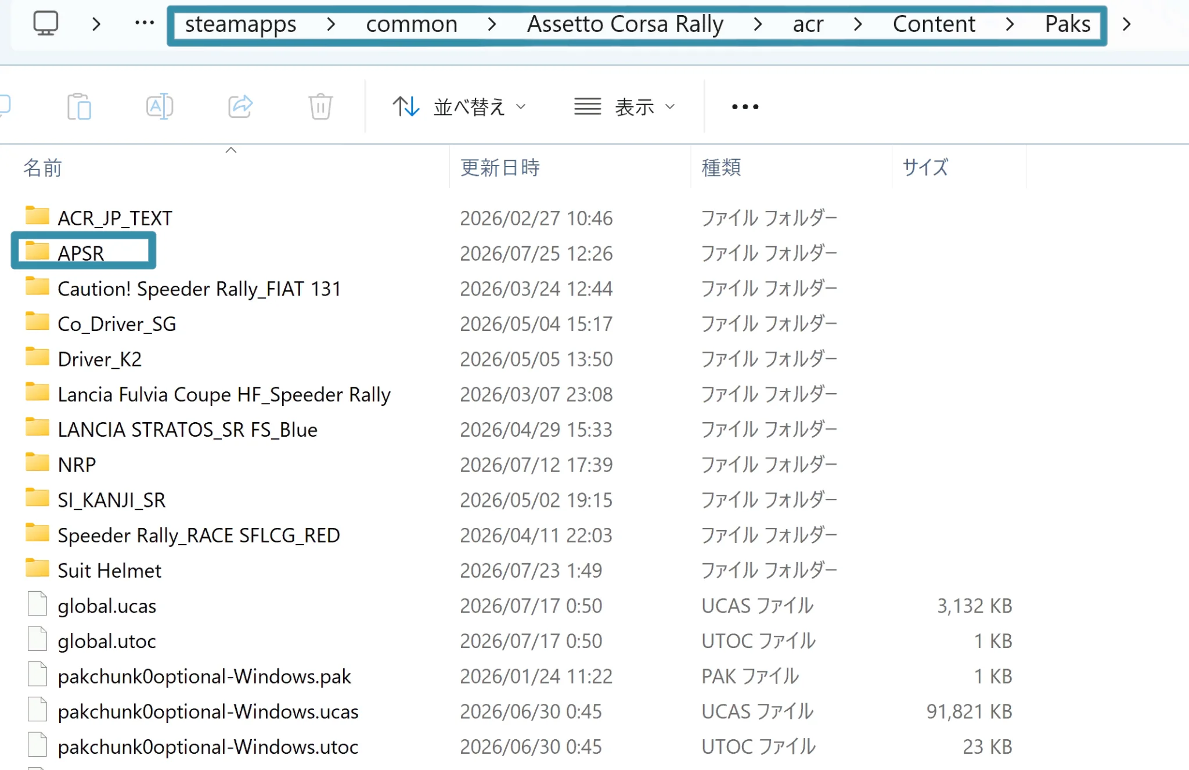Select the APSR folder
The image size is (1189, 770).
coord(81,254)
